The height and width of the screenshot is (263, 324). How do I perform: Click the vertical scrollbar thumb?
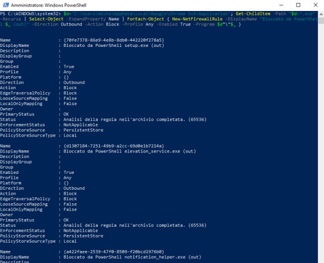[x=321, y=20]
